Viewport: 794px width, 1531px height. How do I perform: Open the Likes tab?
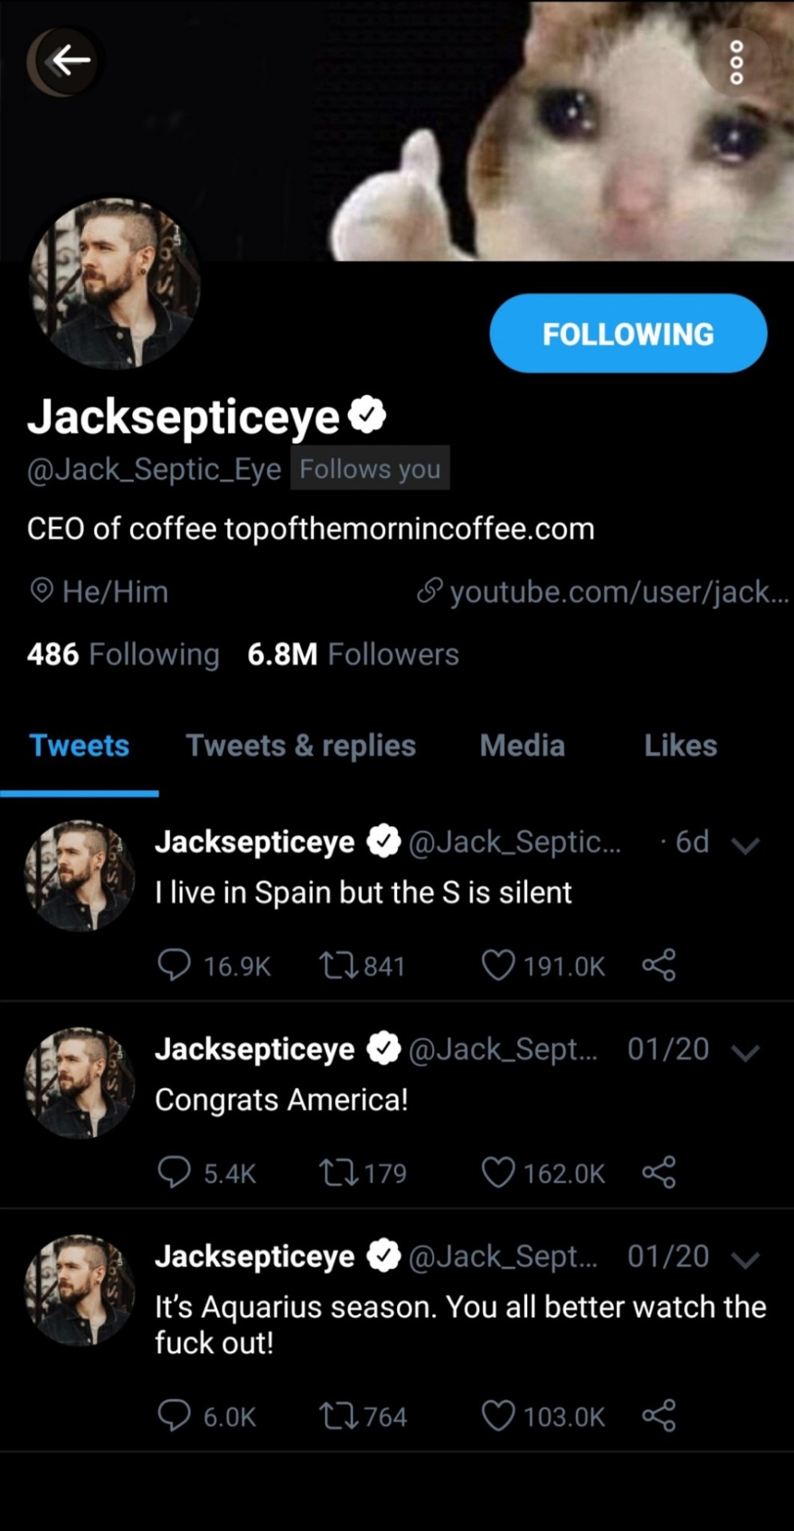(680, 746)
